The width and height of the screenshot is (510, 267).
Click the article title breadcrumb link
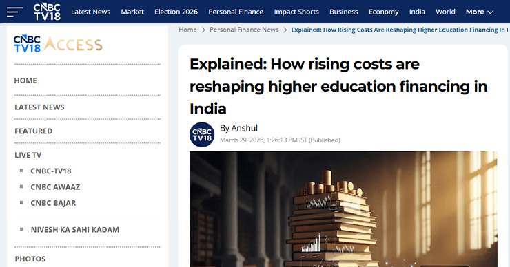[400, 30]
